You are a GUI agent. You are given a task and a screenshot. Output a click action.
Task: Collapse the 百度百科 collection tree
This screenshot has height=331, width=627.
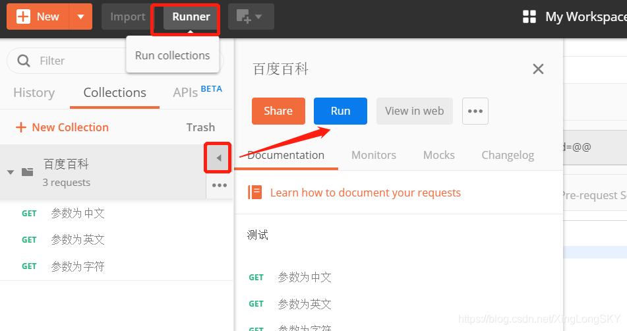click(x=11, y=172)
